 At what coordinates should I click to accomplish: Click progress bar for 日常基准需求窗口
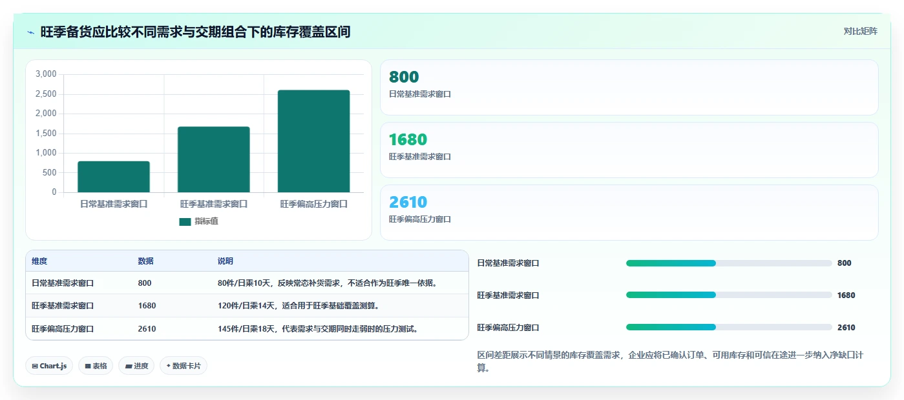tap(729, 263)
